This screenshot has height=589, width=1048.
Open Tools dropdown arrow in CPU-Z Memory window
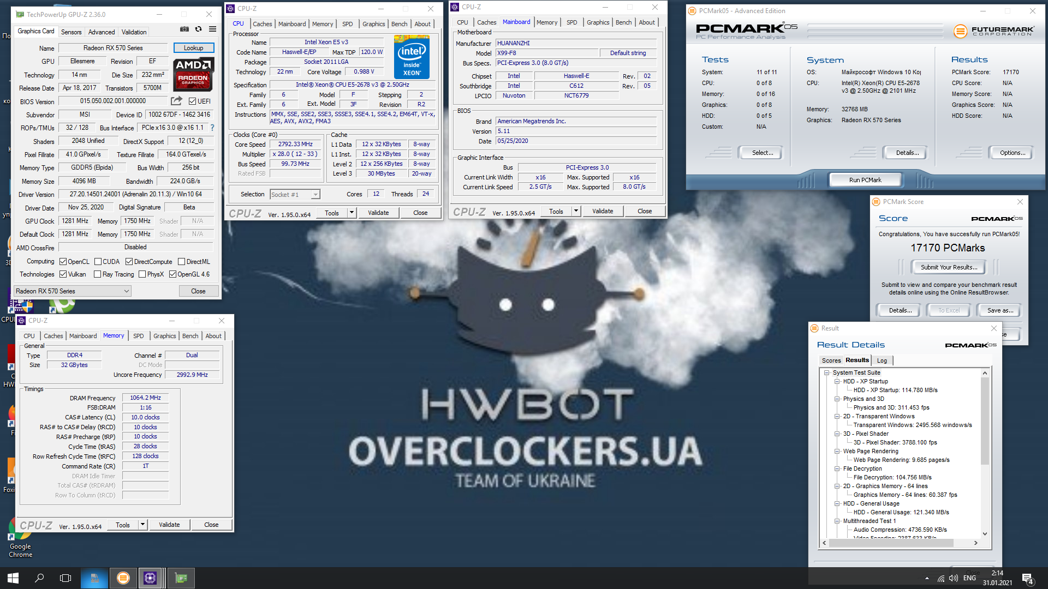143,525
